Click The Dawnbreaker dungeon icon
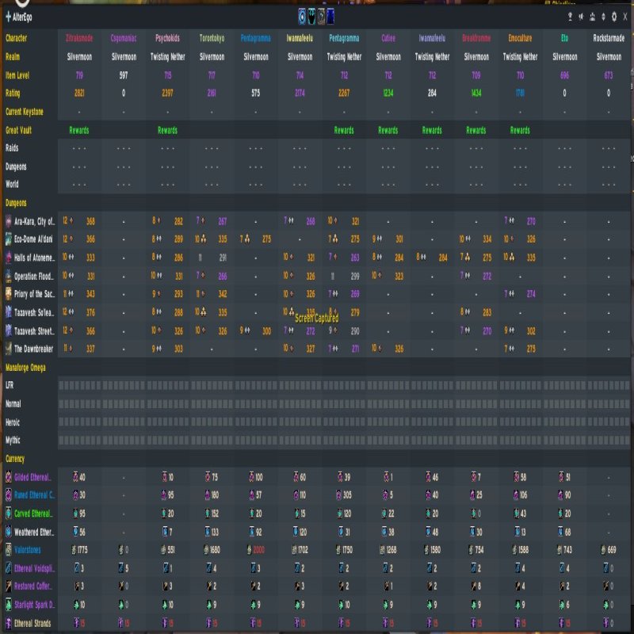Screen dimensions: 634x634 [x=9, y=349]
